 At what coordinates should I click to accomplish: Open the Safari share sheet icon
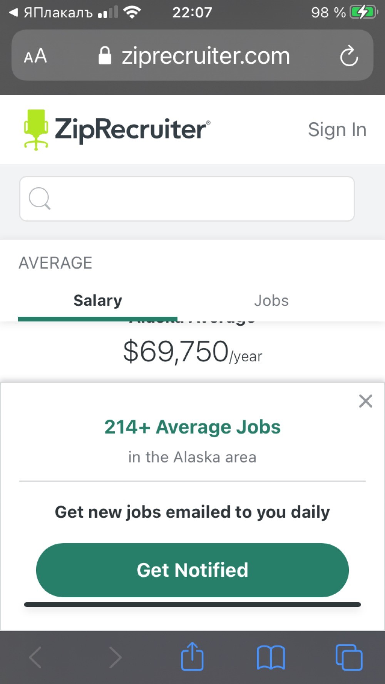coord(192,656)
